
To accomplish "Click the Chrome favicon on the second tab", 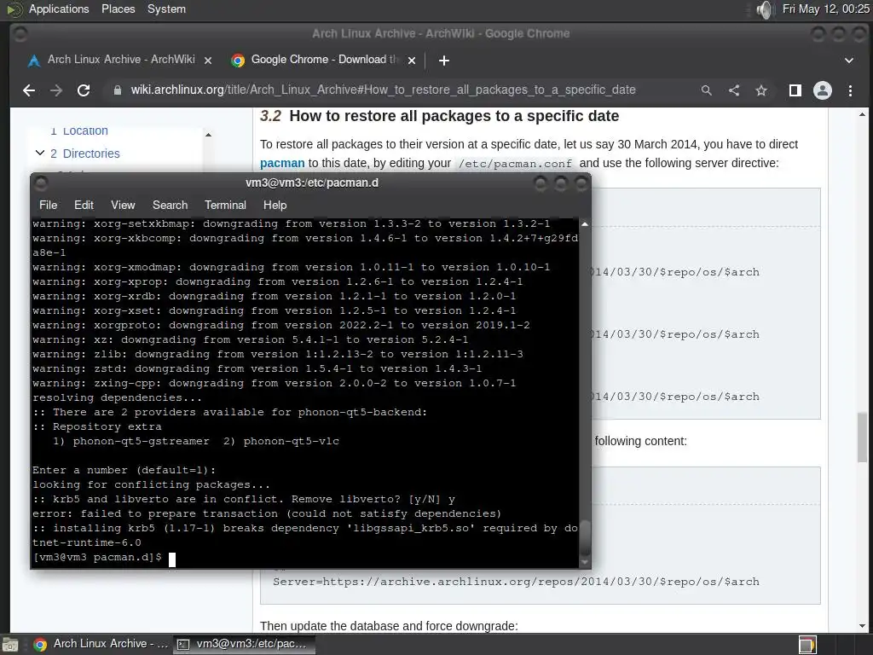I will [x=238, y=61].
